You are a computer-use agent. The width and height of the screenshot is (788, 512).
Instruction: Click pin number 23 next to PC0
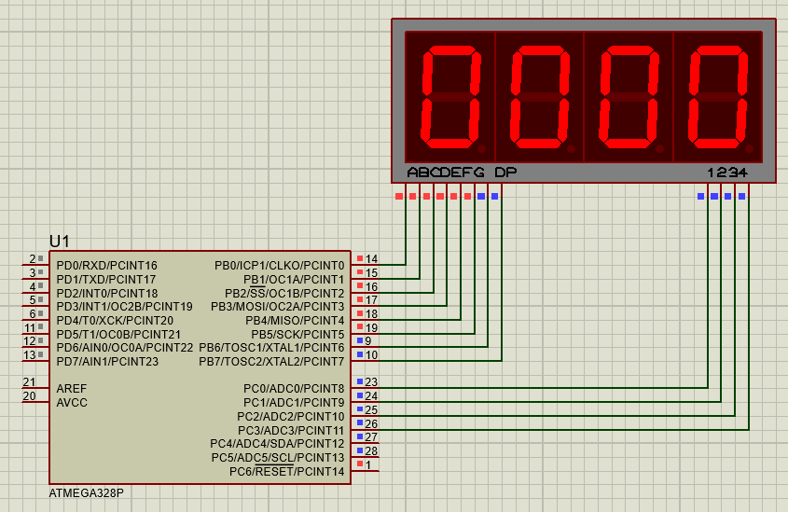click(371, 382)
